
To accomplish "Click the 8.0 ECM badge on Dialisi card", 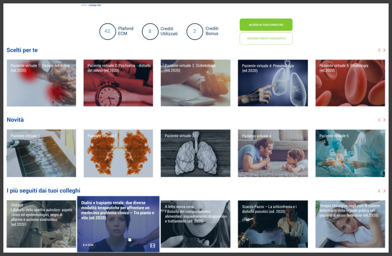I will click(x=88, y=245).
